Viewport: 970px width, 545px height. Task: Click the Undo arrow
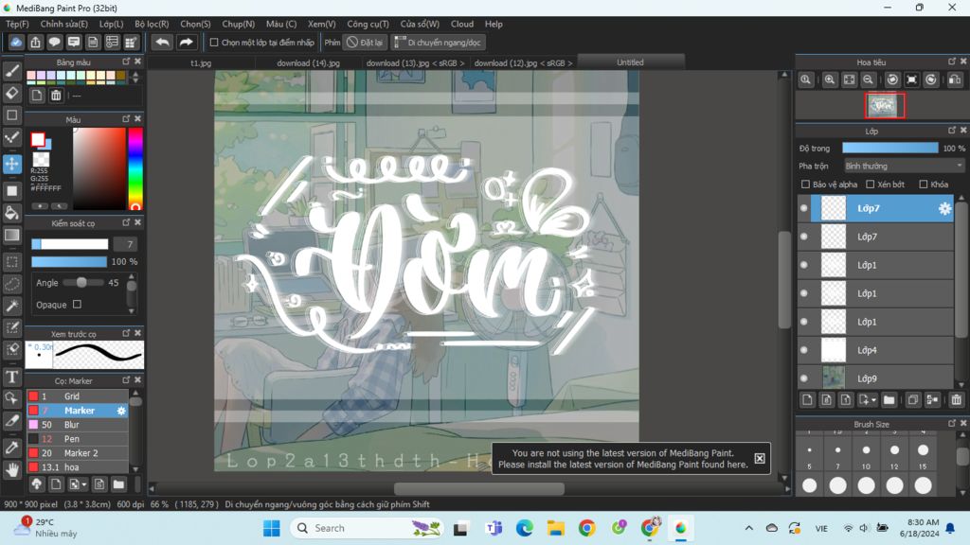point(162,42)
